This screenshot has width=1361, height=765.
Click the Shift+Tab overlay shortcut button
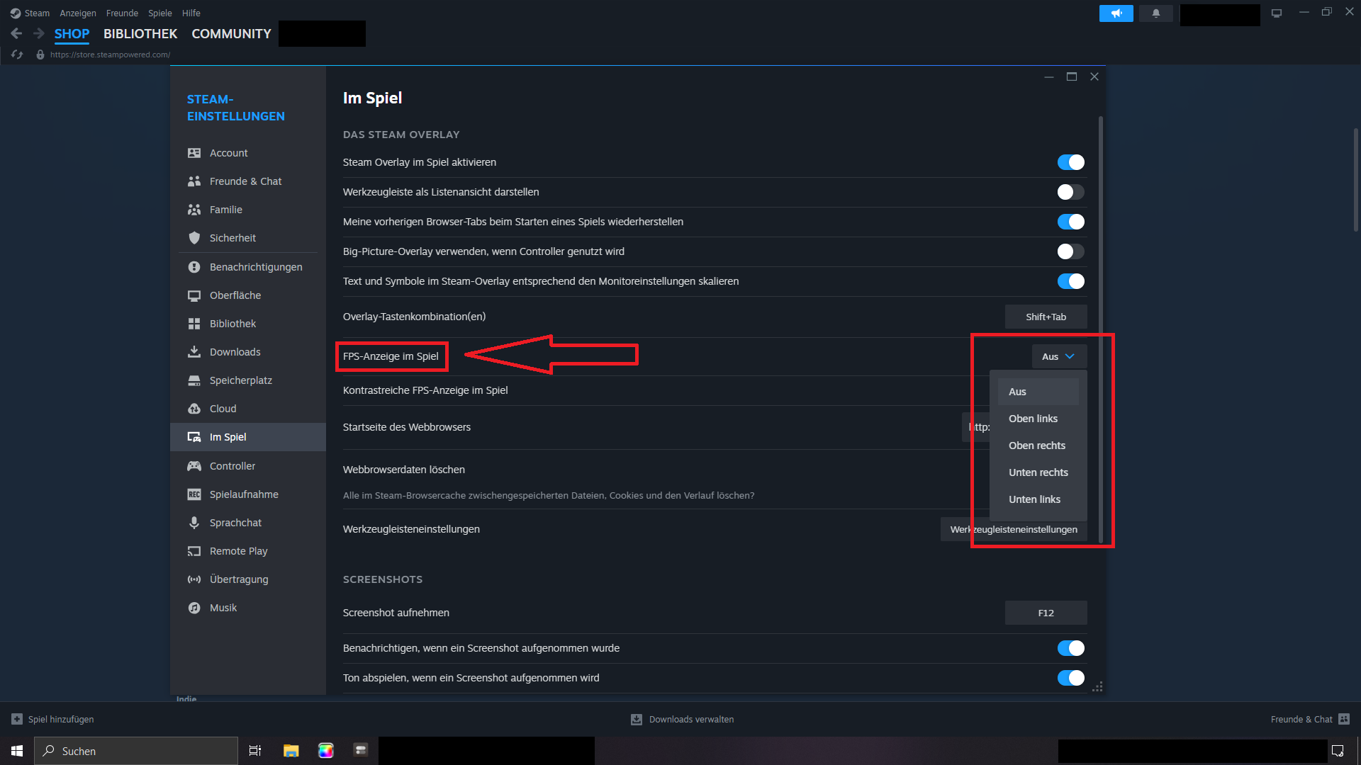click(1046, 317)
